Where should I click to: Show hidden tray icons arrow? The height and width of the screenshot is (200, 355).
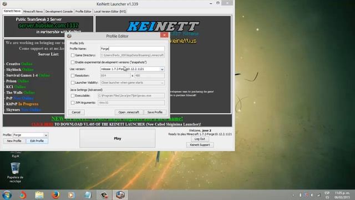293,195
